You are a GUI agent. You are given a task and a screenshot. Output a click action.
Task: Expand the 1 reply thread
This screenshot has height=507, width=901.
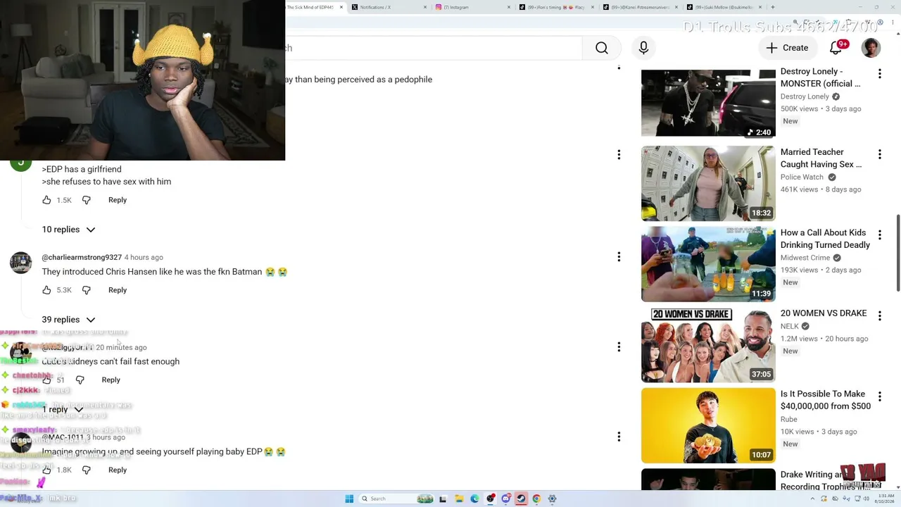pos(63,410)
